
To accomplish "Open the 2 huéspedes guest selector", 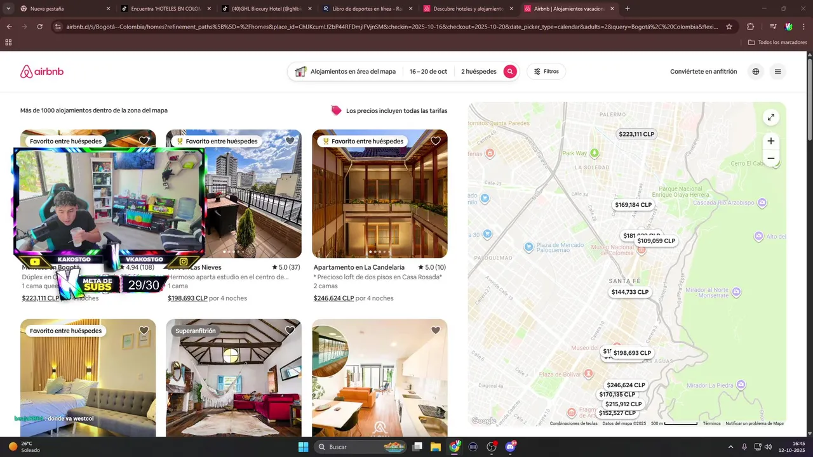I will [479, 72].
